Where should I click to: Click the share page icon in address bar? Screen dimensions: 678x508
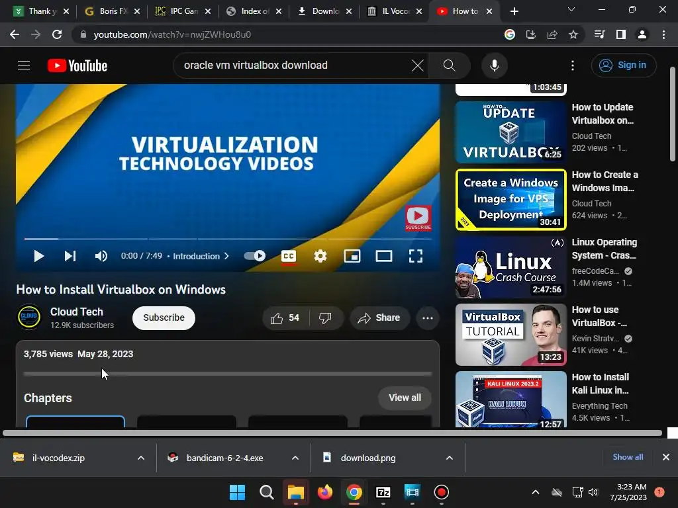pos(552,34)
